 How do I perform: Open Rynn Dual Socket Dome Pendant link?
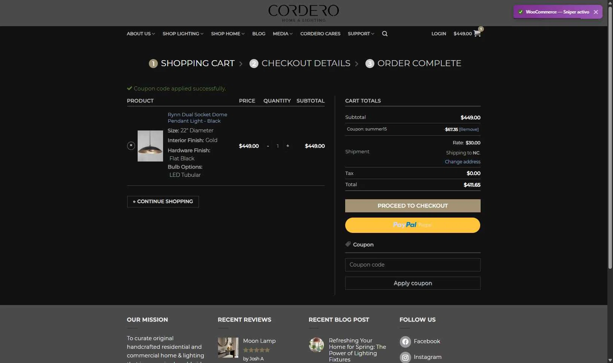[x=197, y=118]
